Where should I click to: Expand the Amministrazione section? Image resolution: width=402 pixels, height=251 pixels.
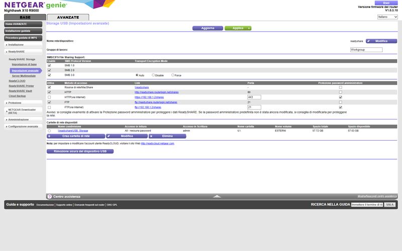coord(23,119)
